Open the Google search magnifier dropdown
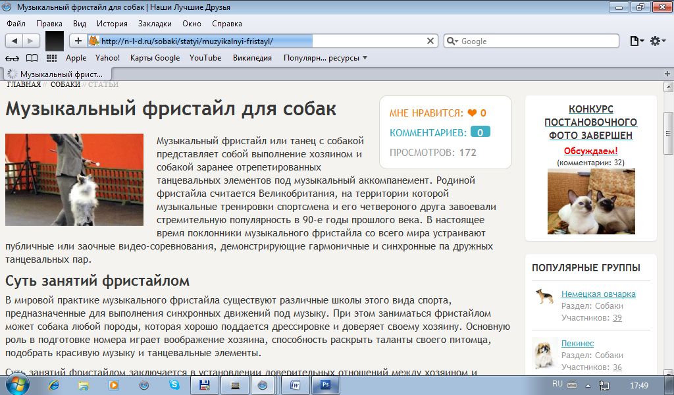 tap(452, 41)
